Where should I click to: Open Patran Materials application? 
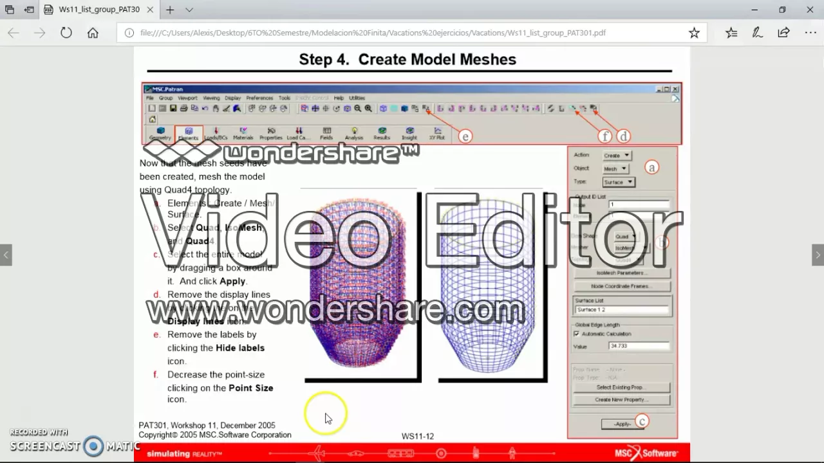point(243,134)
